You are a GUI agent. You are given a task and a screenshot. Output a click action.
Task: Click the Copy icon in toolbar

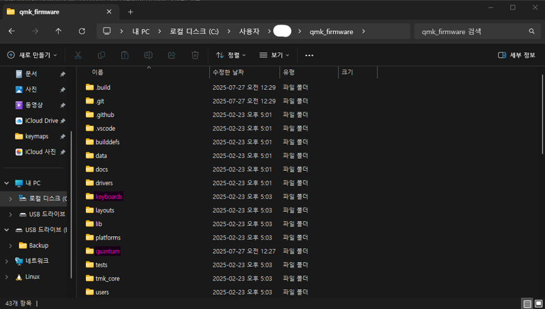coord(102,55)
